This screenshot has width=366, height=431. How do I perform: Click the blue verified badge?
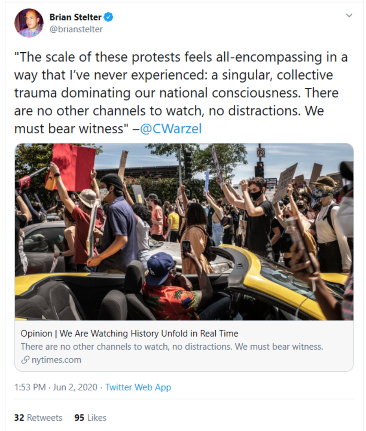(x=109, y=17)
